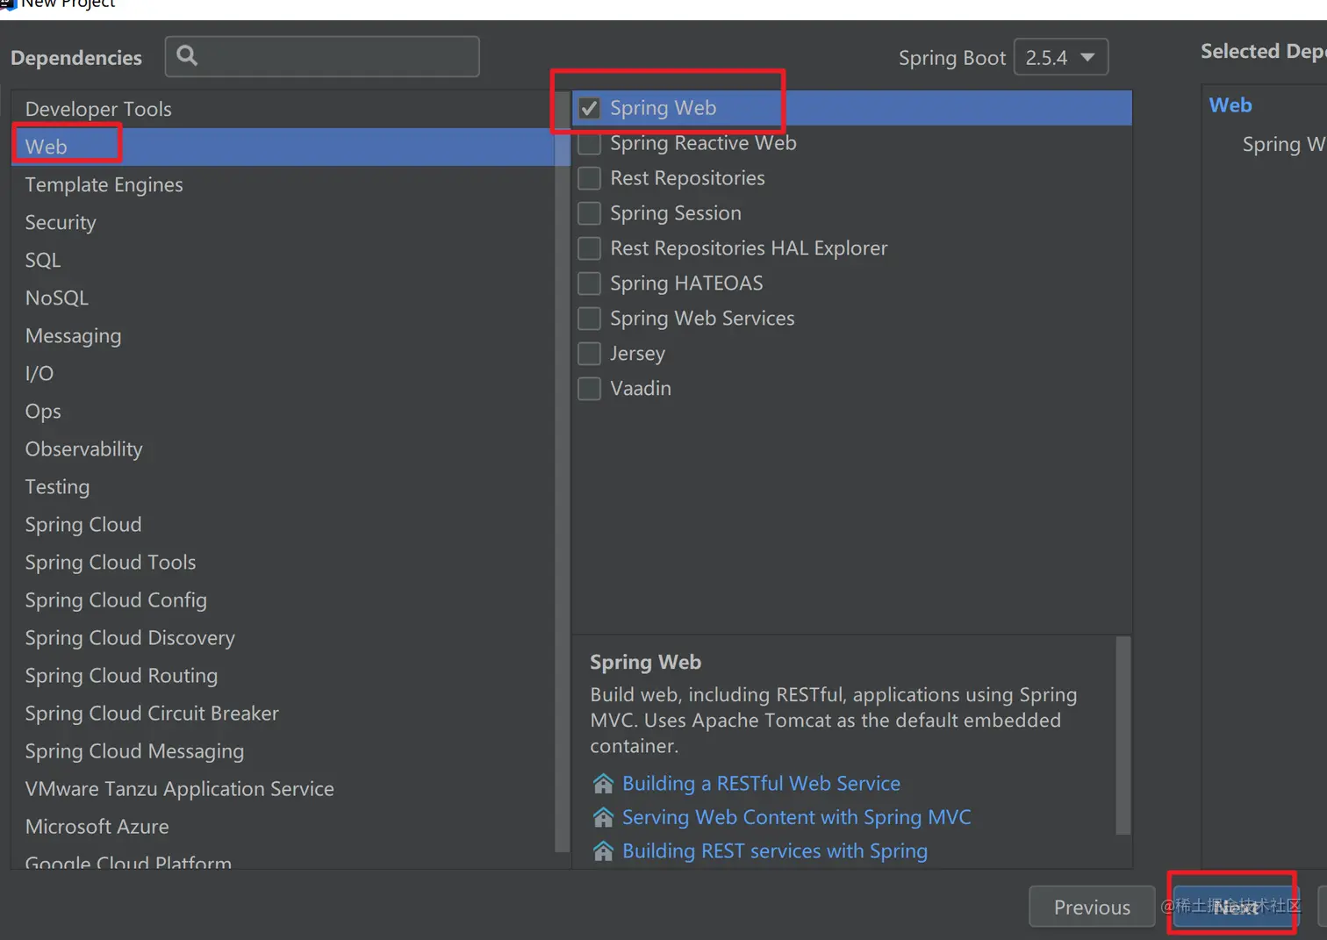This screenshot has height=940, width=1327.
Task: Check the Spring HATEOAS checkbox
Action: tap(589, 283)
